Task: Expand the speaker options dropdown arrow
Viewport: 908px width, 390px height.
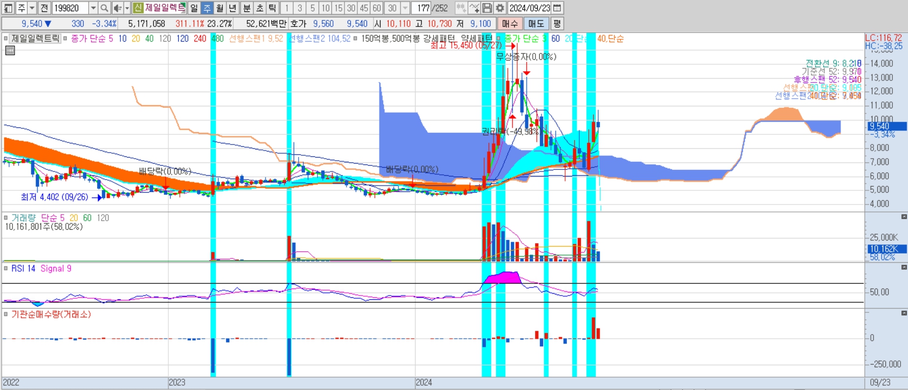Action: [x=127, y=8]
